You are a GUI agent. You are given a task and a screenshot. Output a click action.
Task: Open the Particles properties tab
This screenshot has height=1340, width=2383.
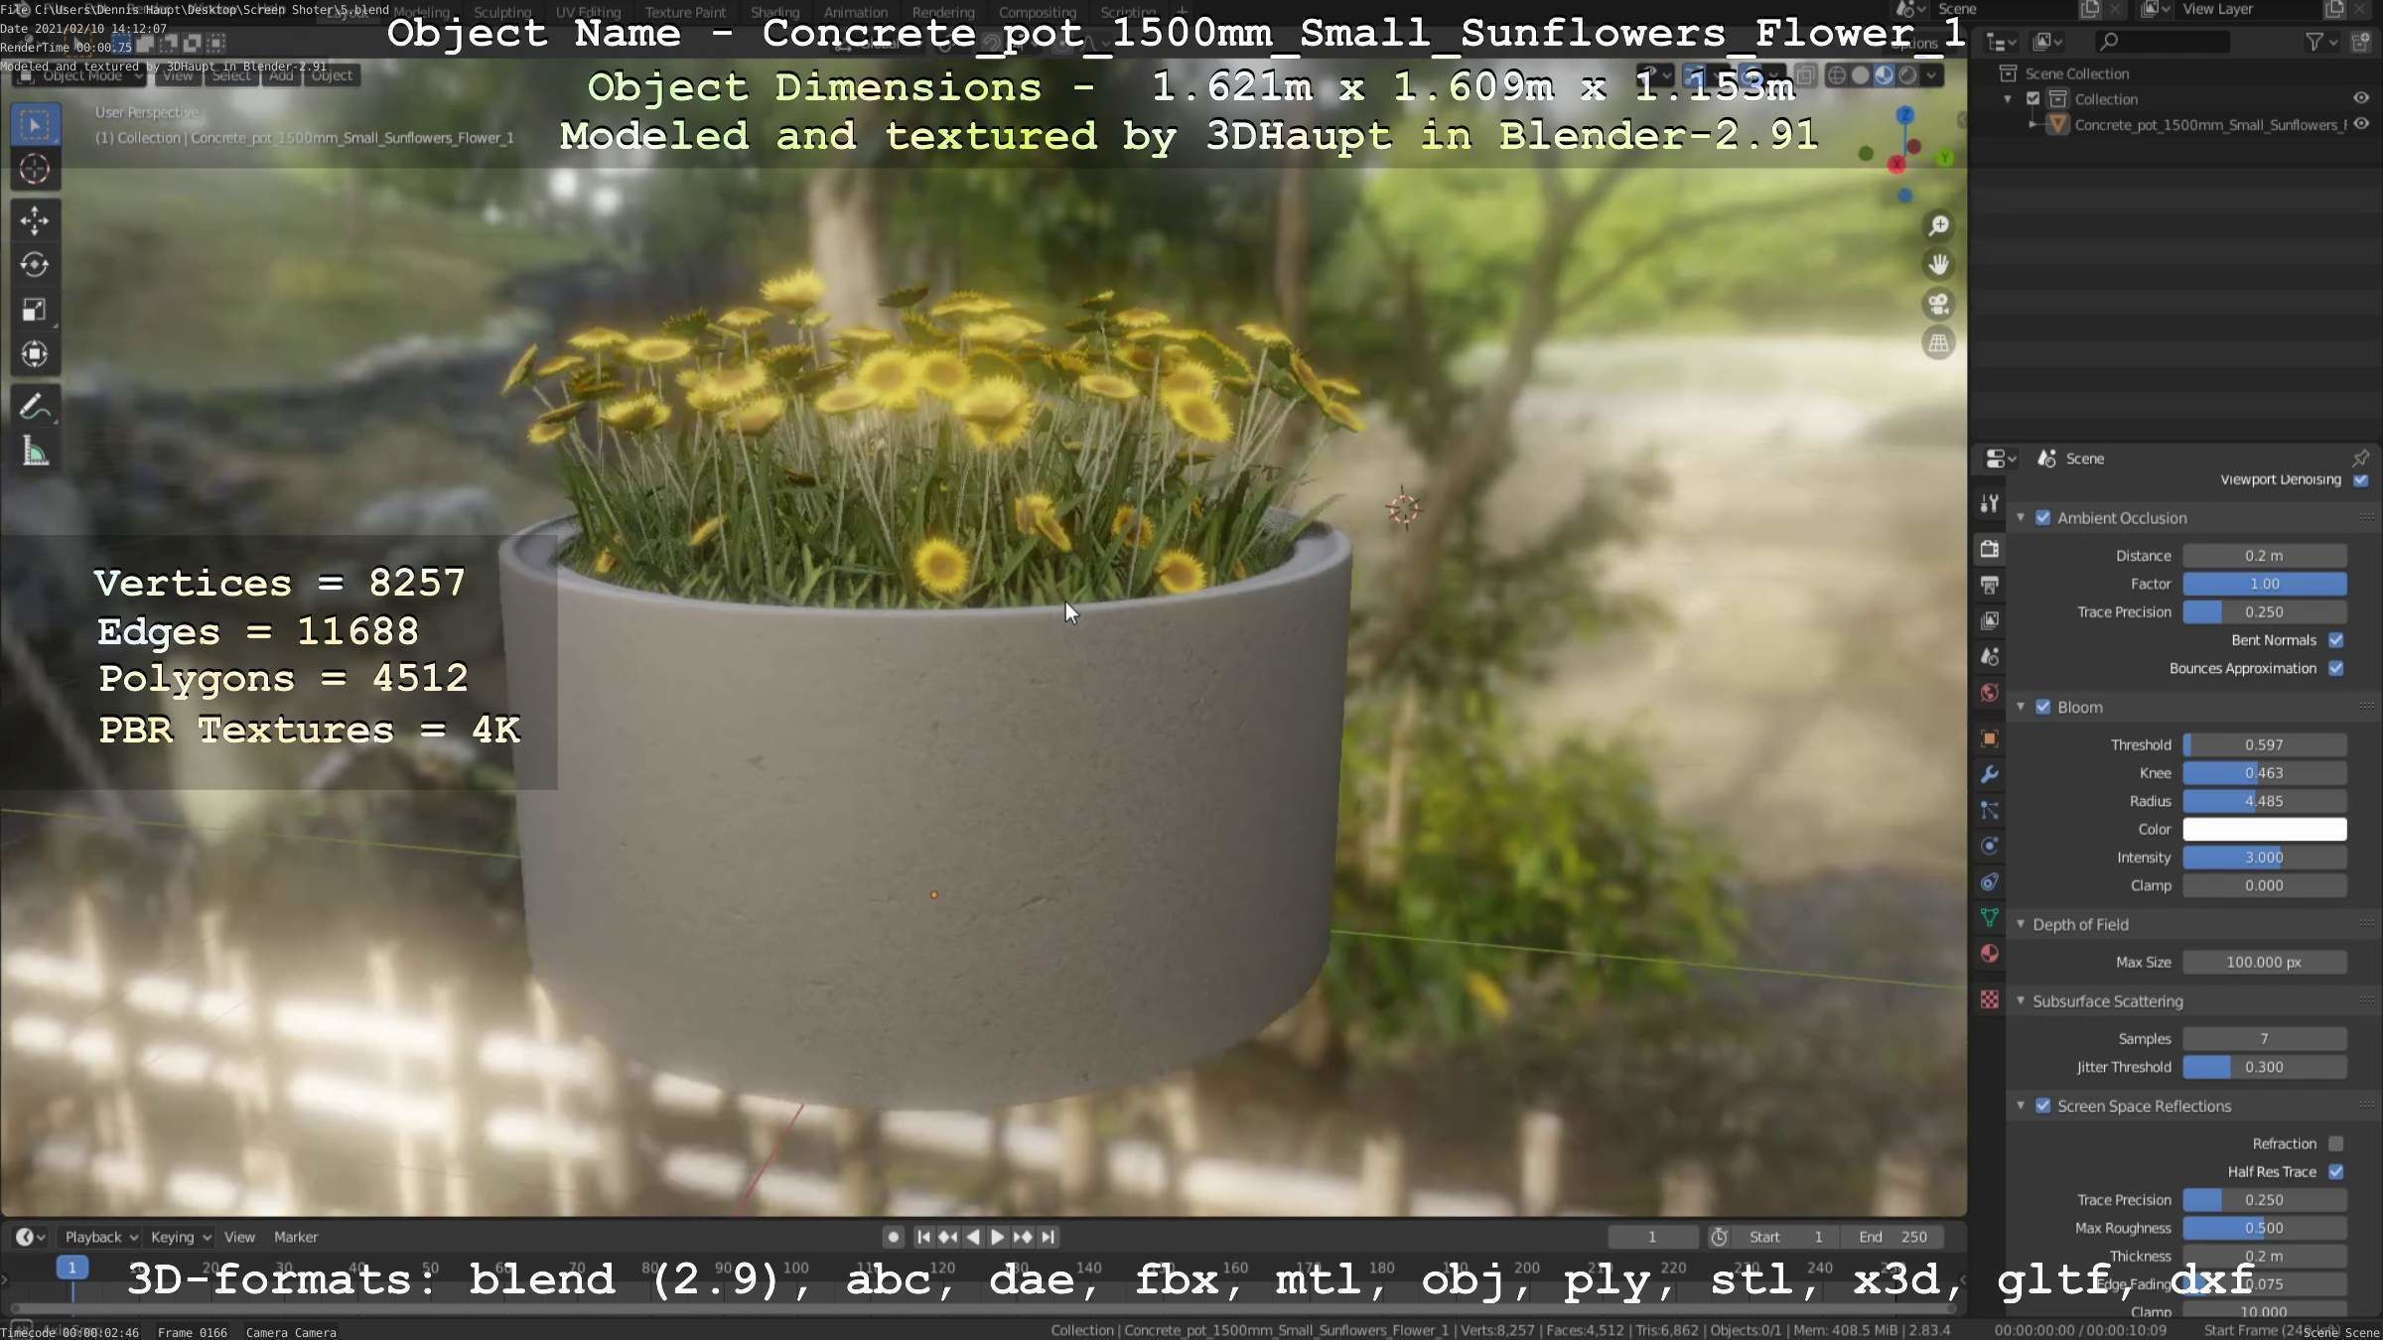pos(1990,810)
